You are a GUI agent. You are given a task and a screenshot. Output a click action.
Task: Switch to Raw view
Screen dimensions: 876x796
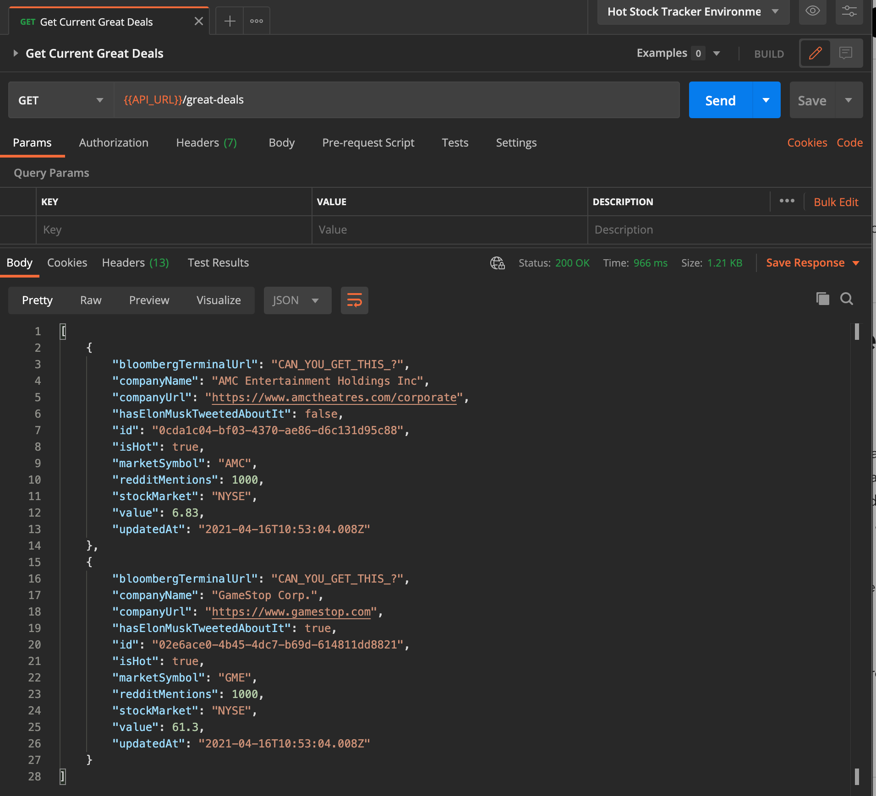click(x=91, y=300)
